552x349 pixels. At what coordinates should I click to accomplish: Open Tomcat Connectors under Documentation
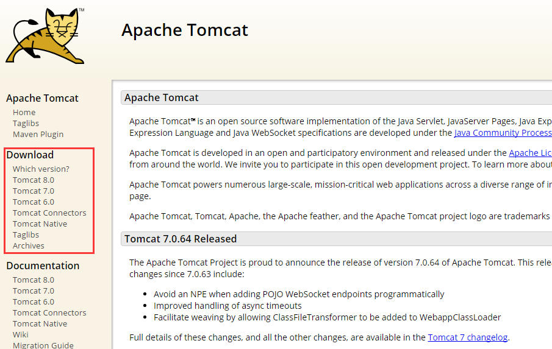tap(49, 313)
